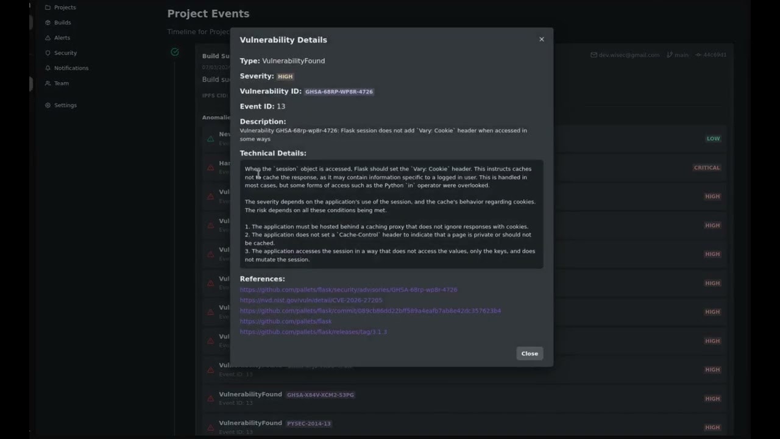This screenshot has height=439, width=780.
Task: Click the envelope icon beside dev.wisec@gmail.com
Action: pos(594,55)
